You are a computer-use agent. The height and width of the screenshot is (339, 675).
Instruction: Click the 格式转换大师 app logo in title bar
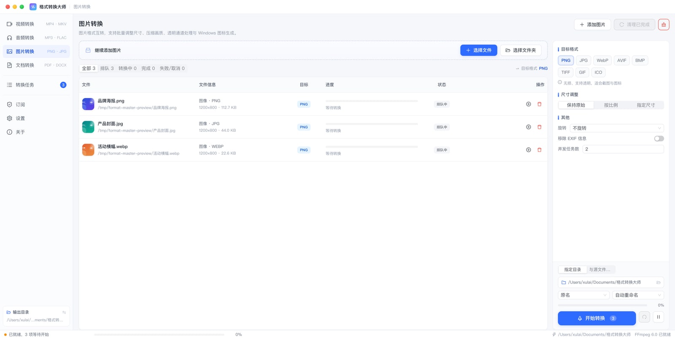[33, 7]
